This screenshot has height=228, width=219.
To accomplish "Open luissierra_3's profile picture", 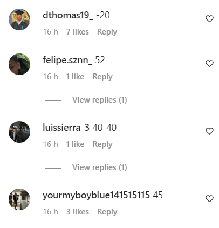I will tap(19, 132).
